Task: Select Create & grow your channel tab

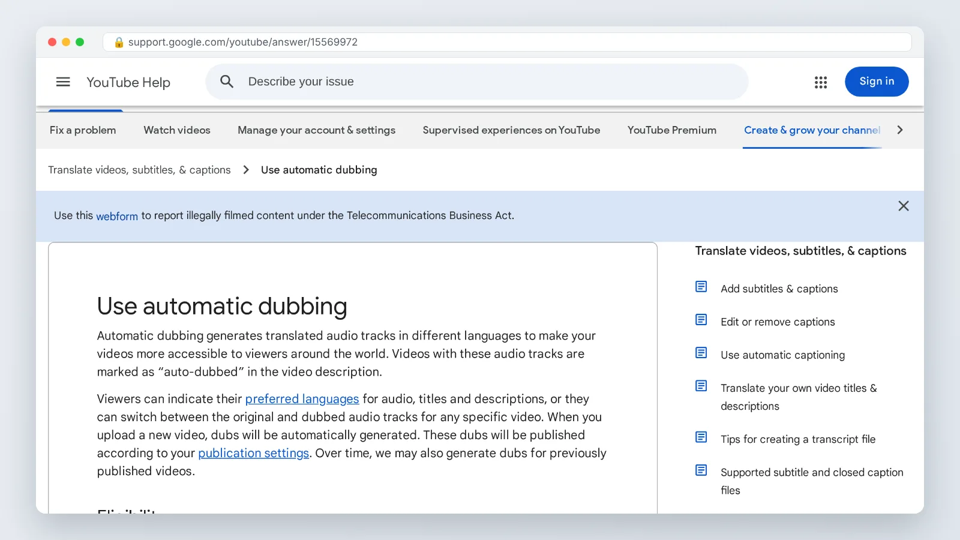Action: pyautogui.click(x=812, y=130)
